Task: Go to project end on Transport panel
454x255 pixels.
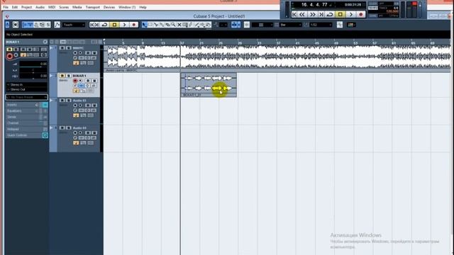Action: coord(321,14)
